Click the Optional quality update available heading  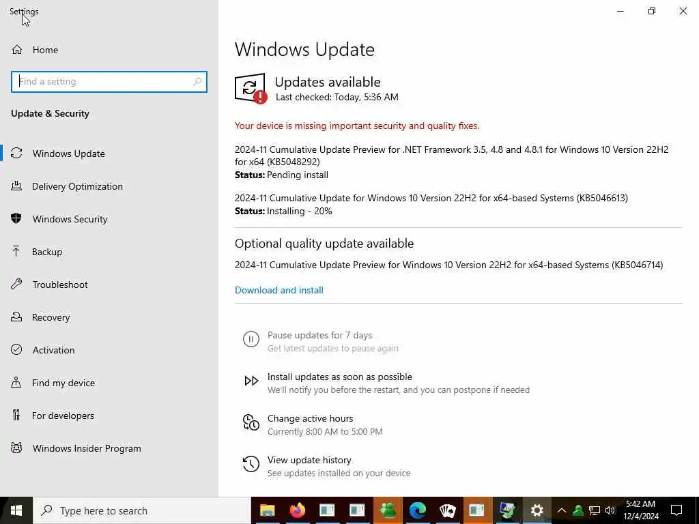[324, 244]
